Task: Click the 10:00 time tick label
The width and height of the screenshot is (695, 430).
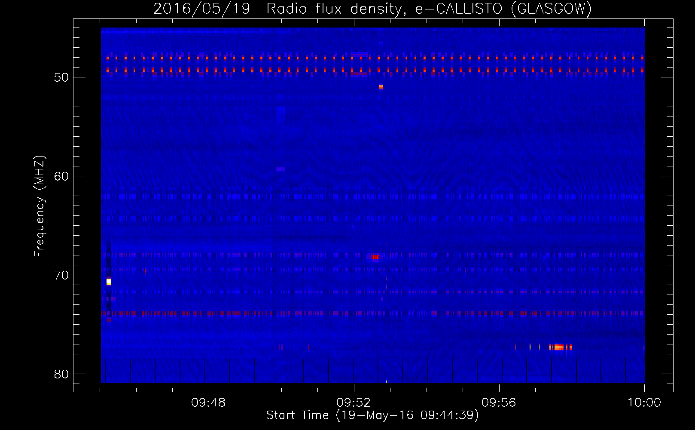Action: point(644,403)
